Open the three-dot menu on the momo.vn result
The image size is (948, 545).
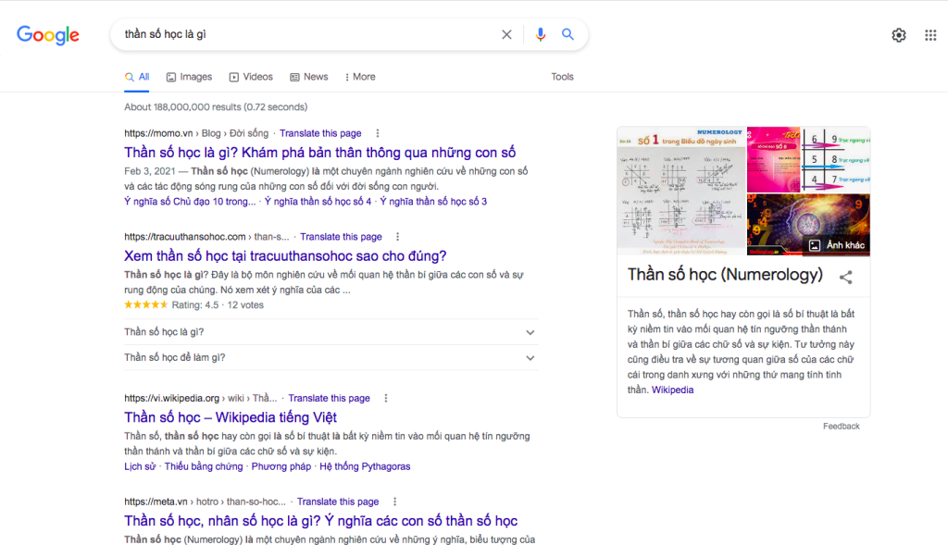click(377, 133)
